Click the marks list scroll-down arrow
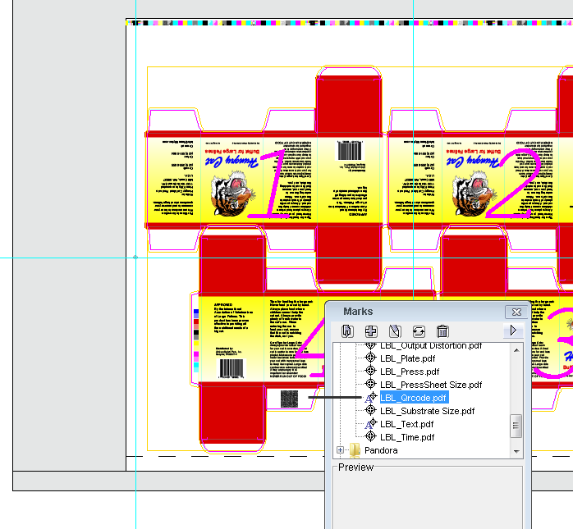This screenshot has height=529, width=573. 516,452
